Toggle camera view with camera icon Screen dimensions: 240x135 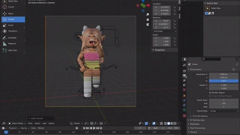(147, 24)
